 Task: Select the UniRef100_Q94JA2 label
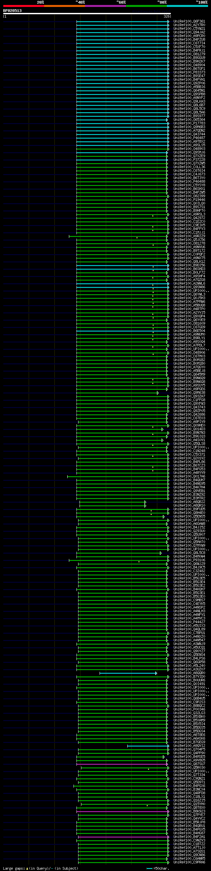[189, 32]
